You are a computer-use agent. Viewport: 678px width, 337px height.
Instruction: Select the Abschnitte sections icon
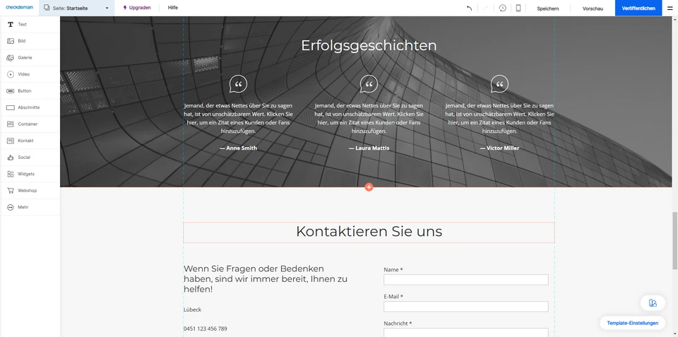pos(11,107)
